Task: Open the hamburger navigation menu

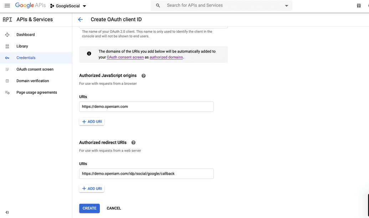Action: coord(7,6)
